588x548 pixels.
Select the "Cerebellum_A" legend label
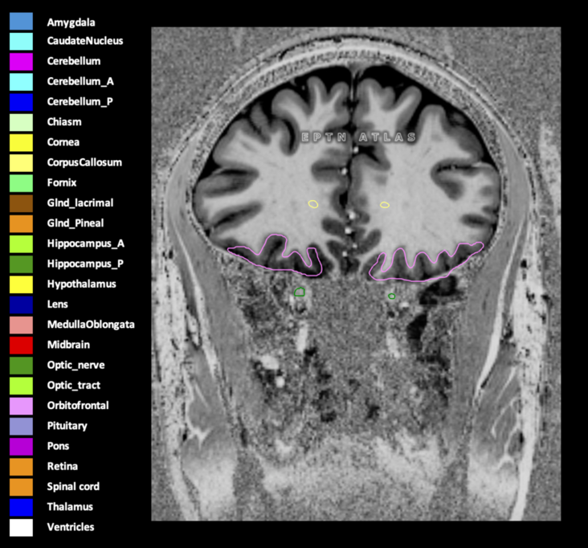[x=80, y=81]
